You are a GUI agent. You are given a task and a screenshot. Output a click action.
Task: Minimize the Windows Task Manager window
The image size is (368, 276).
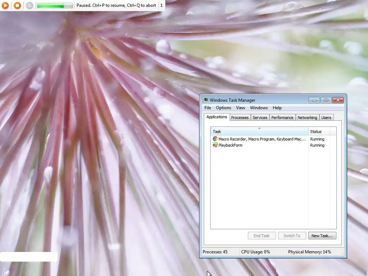coord(314,100)
